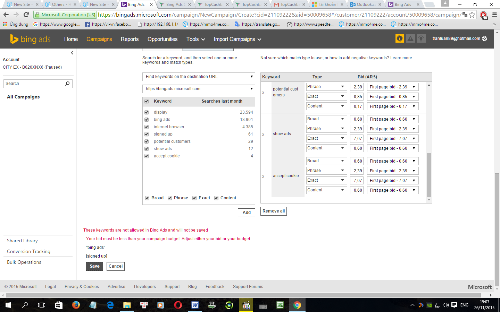
Task: Open Word from the taskbar
Action: tap(195, 305)
